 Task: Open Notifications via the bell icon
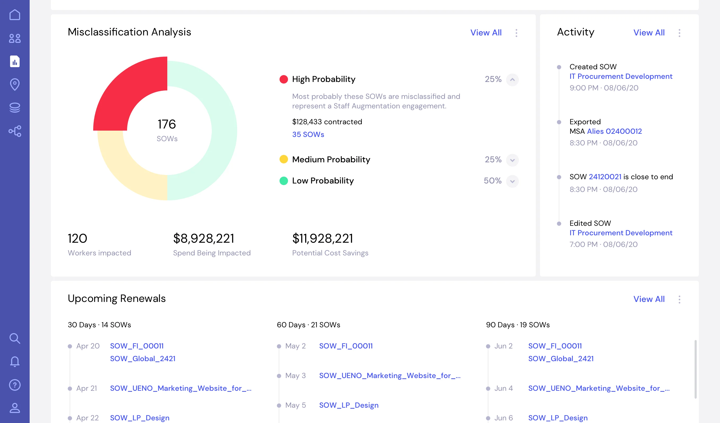pyautogui.click(x=15, y=361)
